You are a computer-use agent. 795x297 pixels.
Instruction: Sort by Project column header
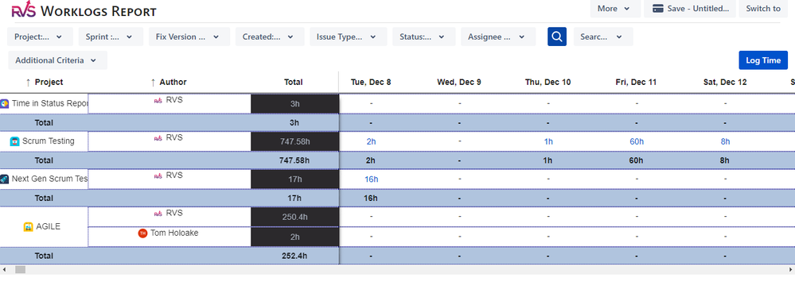tap(44, 82)
